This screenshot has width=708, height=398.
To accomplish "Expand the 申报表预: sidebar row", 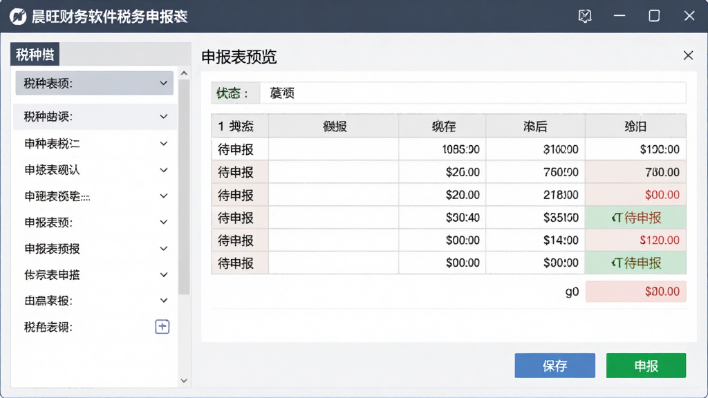I will [x=95, y=222].
